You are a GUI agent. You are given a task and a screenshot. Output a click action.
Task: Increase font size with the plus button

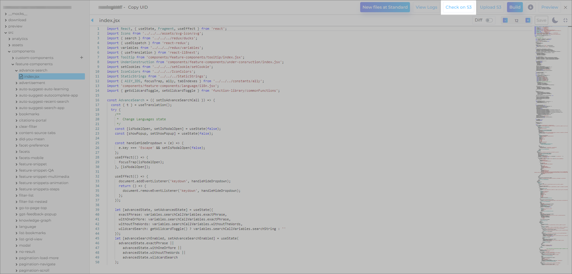point(528,20)
